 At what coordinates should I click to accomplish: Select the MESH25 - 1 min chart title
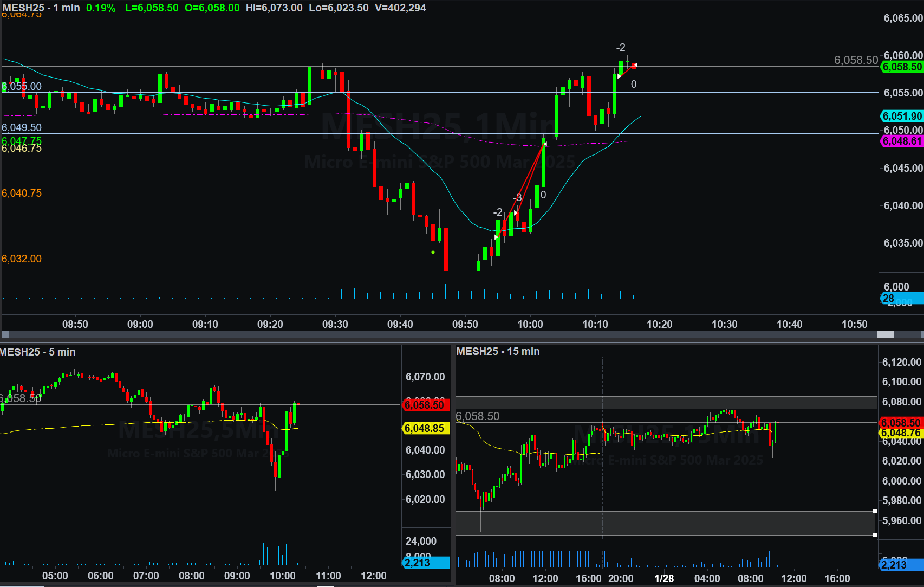pyautogui.click(x=41, y=8)
